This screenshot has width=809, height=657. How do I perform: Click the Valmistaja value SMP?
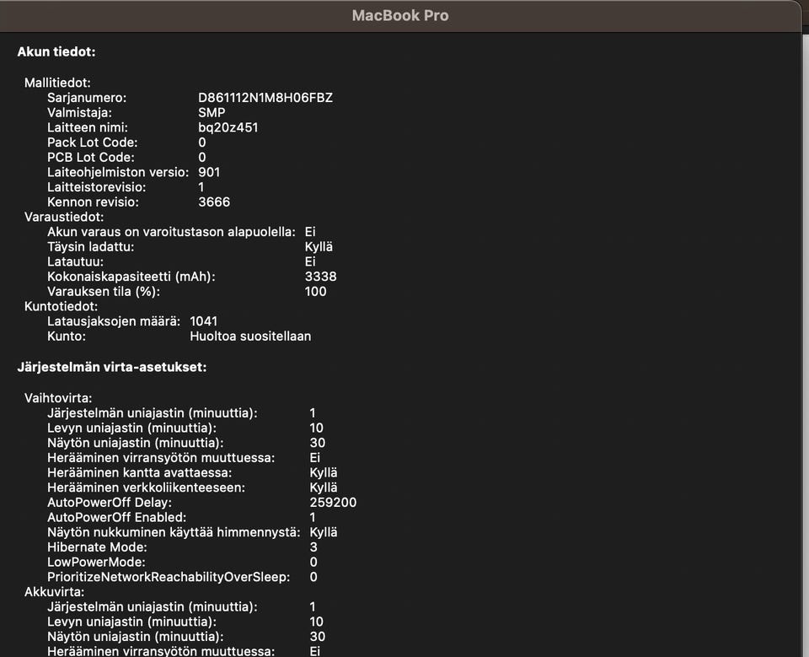[x=212, y=113]
